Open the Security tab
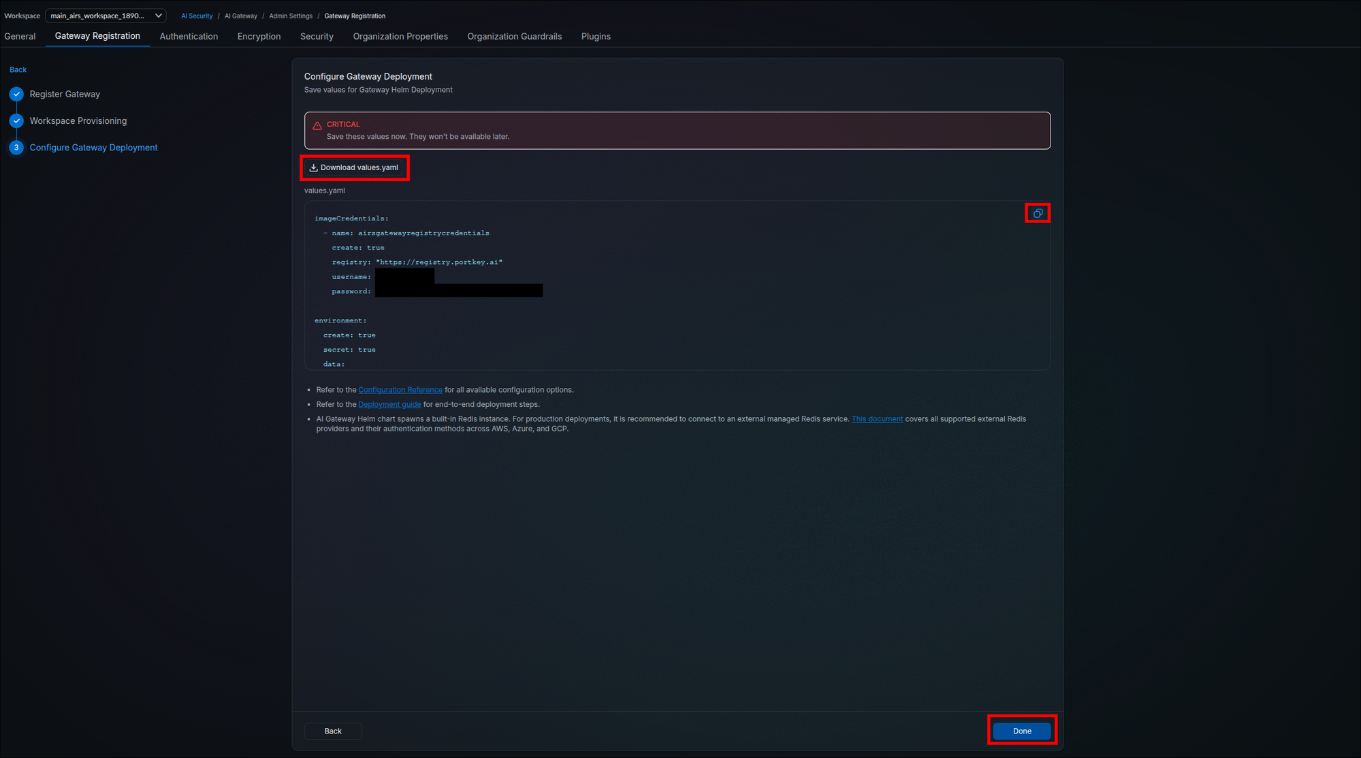Viewport: 1361px width, 758px height. (x=317, y=36)
